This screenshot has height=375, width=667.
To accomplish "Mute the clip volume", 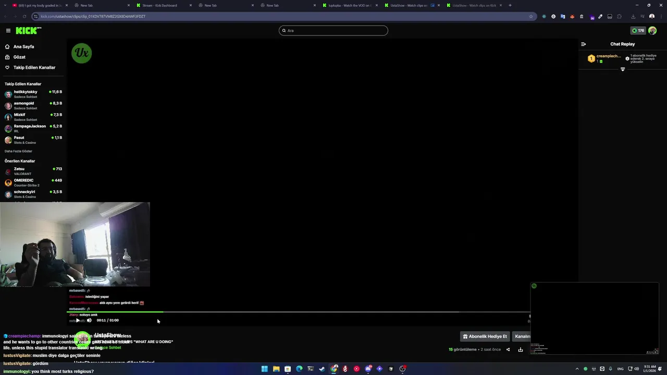I will click(x=89, y=320).
